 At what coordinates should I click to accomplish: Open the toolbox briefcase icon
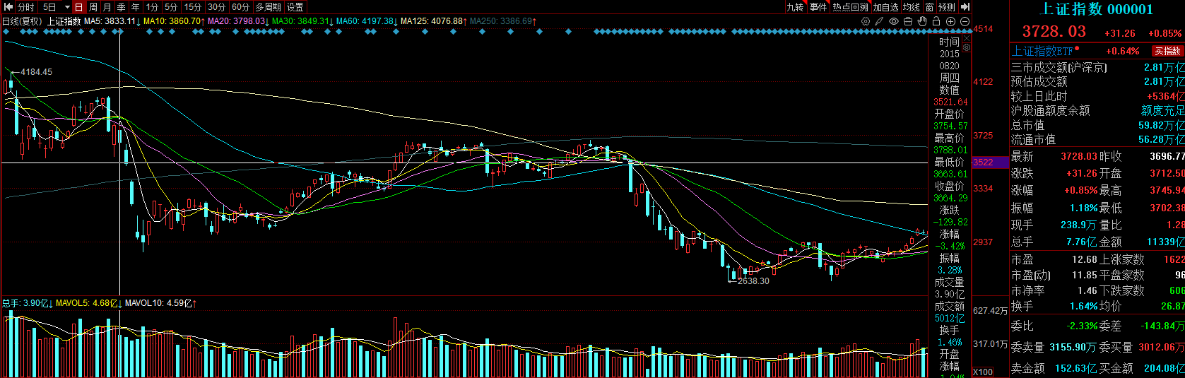pos(908,21)
